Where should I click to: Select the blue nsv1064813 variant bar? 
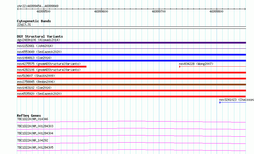[x=131, y=61]
